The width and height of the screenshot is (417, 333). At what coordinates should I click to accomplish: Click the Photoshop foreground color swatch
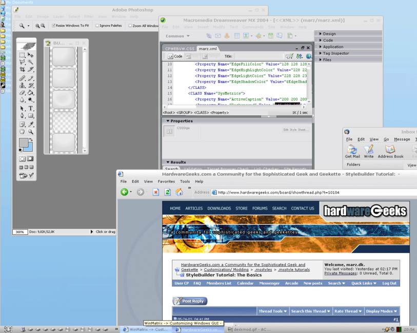[x=24, y=143]
